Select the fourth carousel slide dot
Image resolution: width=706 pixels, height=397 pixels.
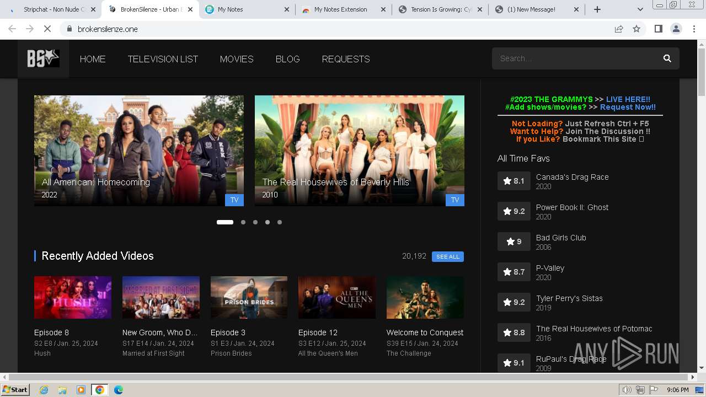(x=268, y=222)
